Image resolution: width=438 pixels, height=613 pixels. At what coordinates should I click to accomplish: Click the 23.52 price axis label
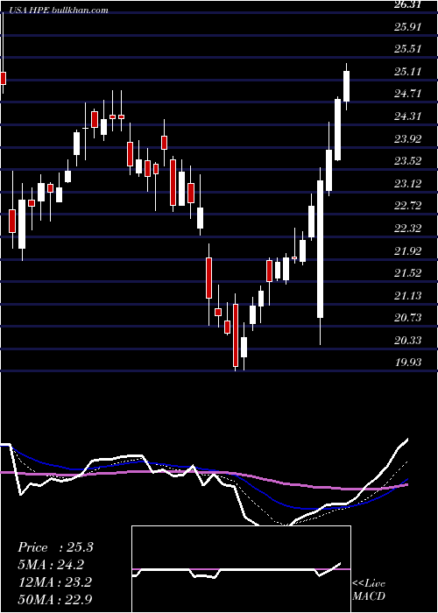pos(409,161)
